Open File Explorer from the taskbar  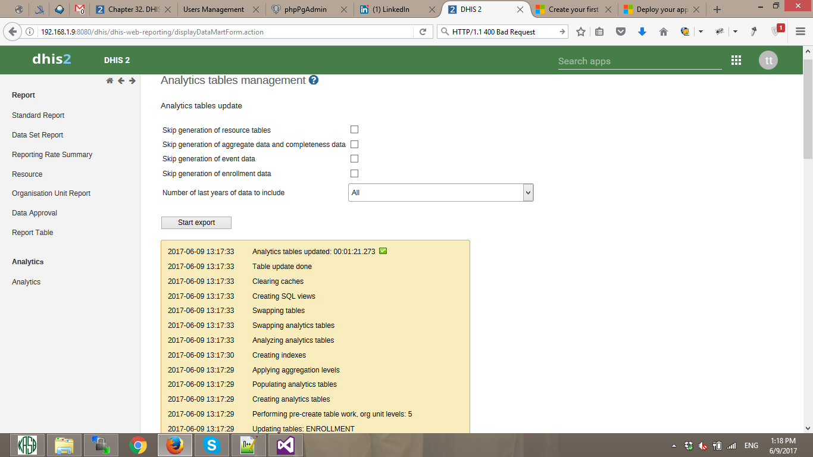point(64,445)
